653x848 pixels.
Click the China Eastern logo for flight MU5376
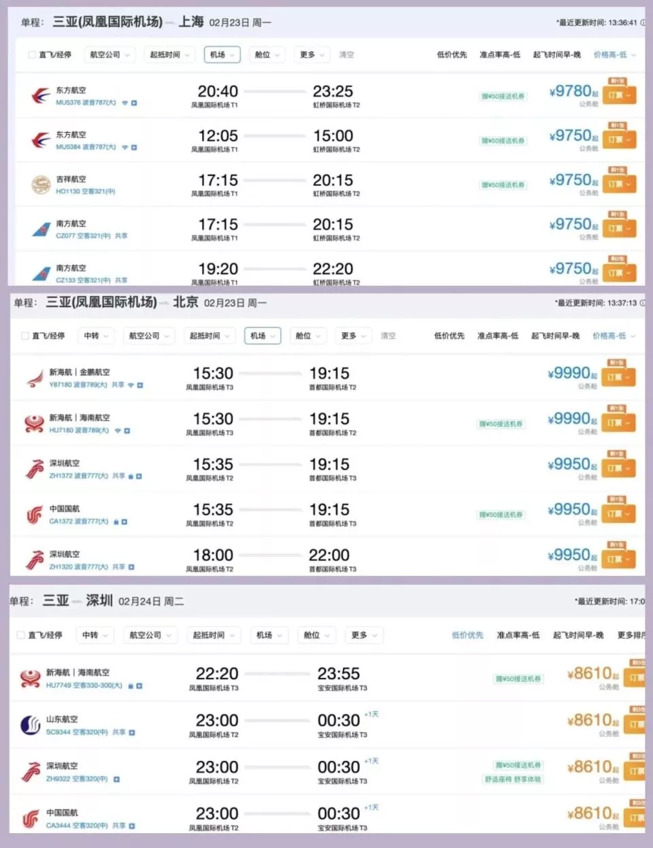click(40, 96)
